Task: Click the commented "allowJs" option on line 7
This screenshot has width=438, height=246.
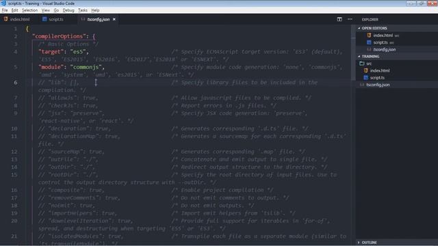Action: click(x=68, y=98)
